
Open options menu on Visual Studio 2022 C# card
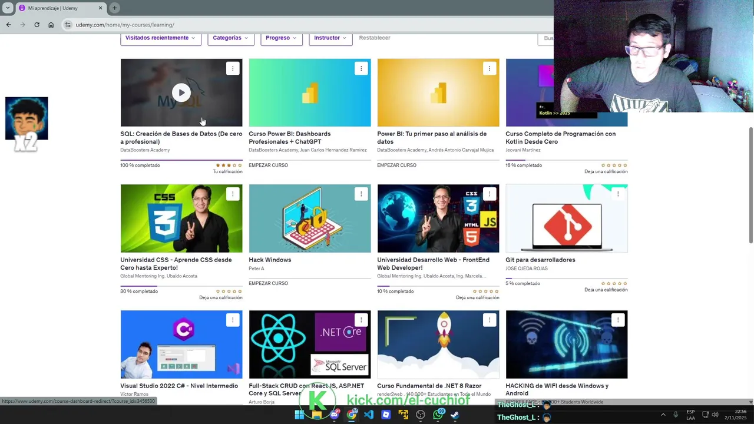(233, 320)
